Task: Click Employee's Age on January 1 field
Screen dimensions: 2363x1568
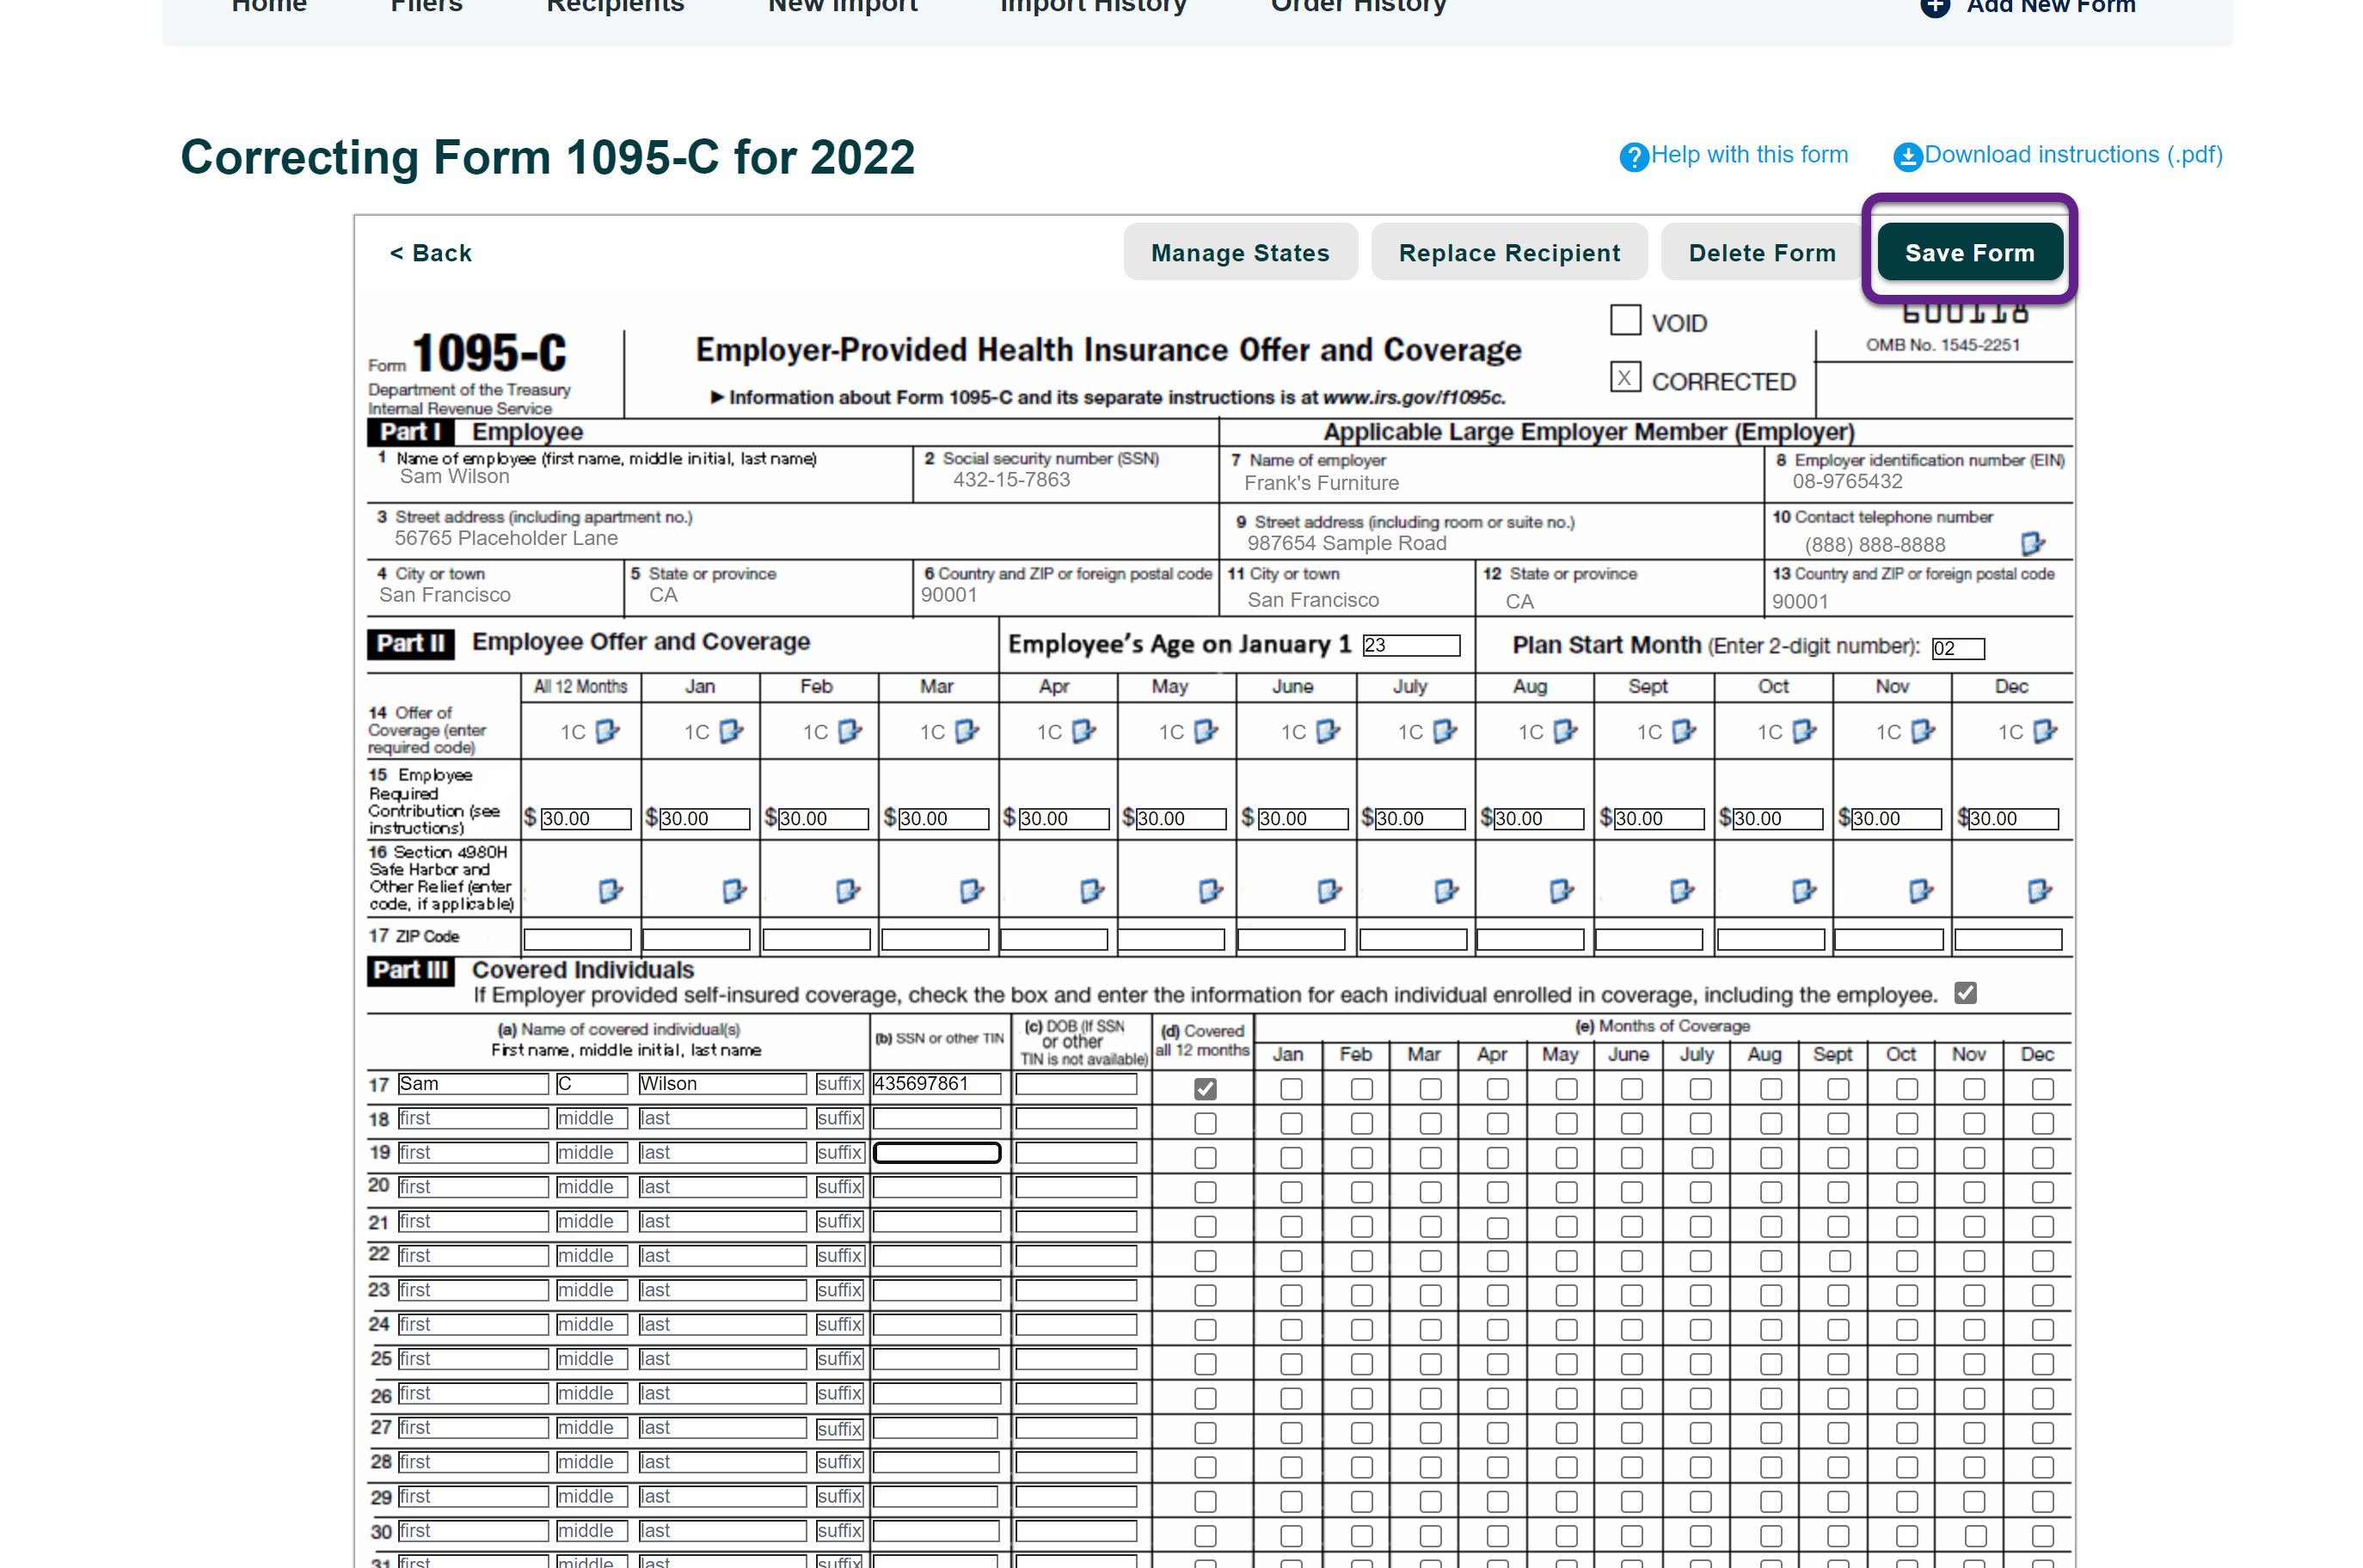Action: (x=1410, y=645)
